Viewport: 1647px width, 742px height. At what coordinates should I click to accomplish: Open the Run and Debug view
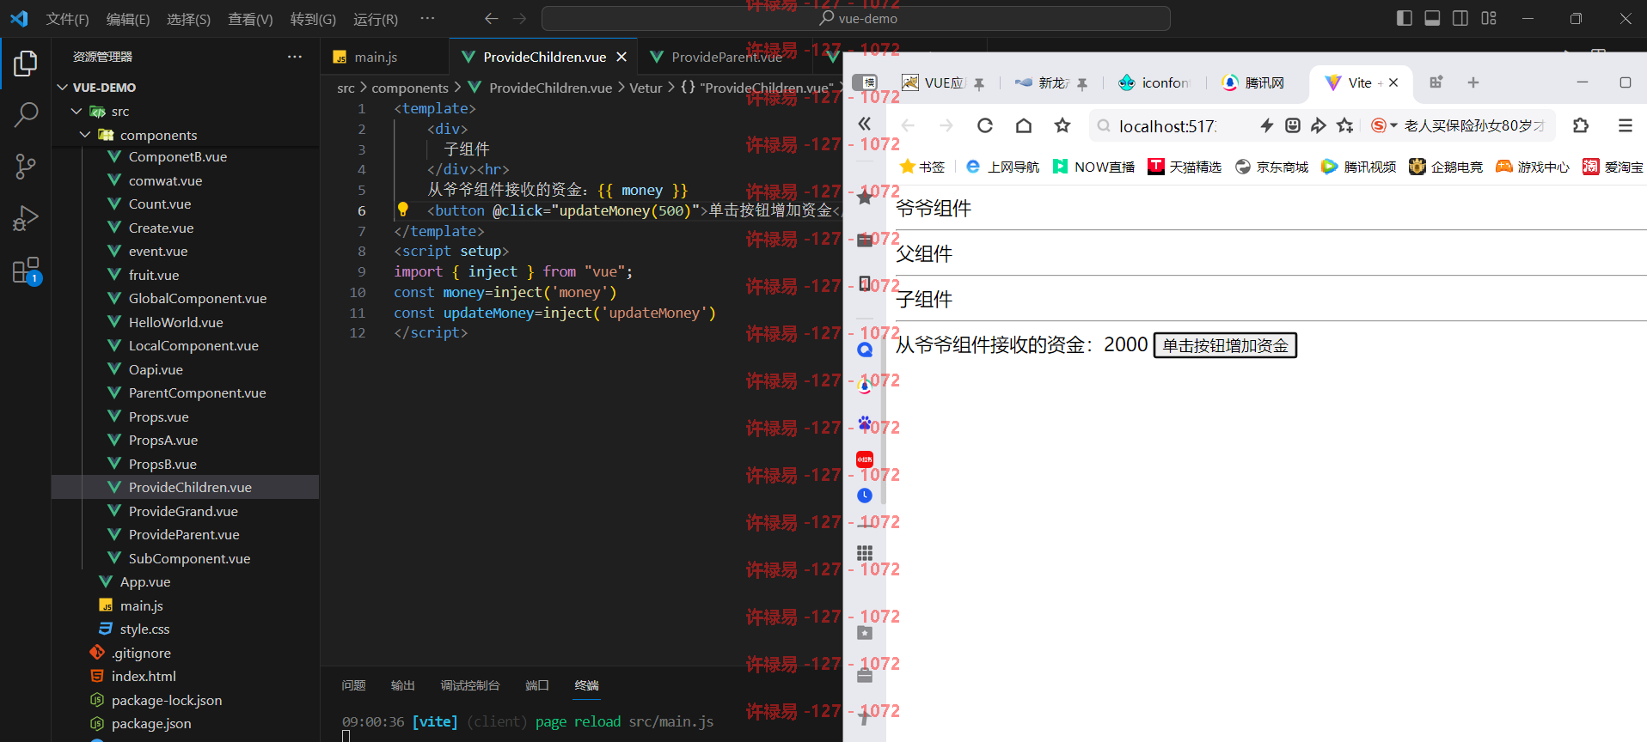coord(26,218)
